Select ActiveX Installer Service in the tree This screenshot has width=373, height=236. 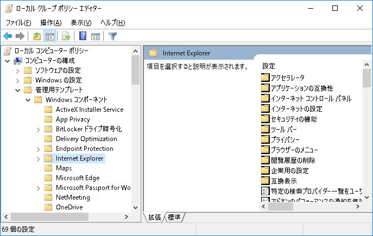[x=90, y=110]
